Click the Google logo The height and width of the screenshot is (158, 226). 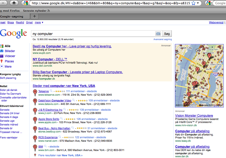coord(14,34)
